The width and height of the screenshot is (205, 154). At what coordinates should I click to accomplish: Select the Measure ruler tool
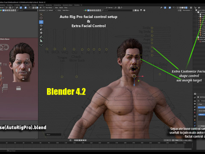point(41,41)
